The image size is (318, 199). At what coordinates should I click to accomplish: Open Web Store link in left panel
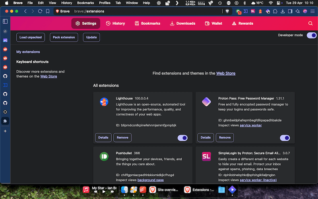point(48,76)
